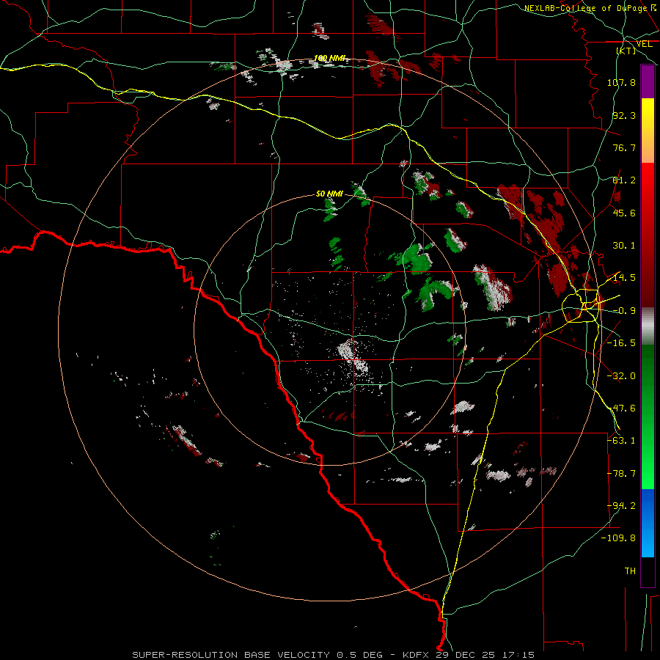The image size is (660, 660).
Task: Select the -78.7 legend value
Action: point(621,474)
